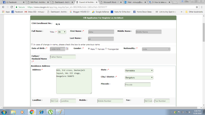
Task: Open the Title dropdown
Action: point(62,32)
